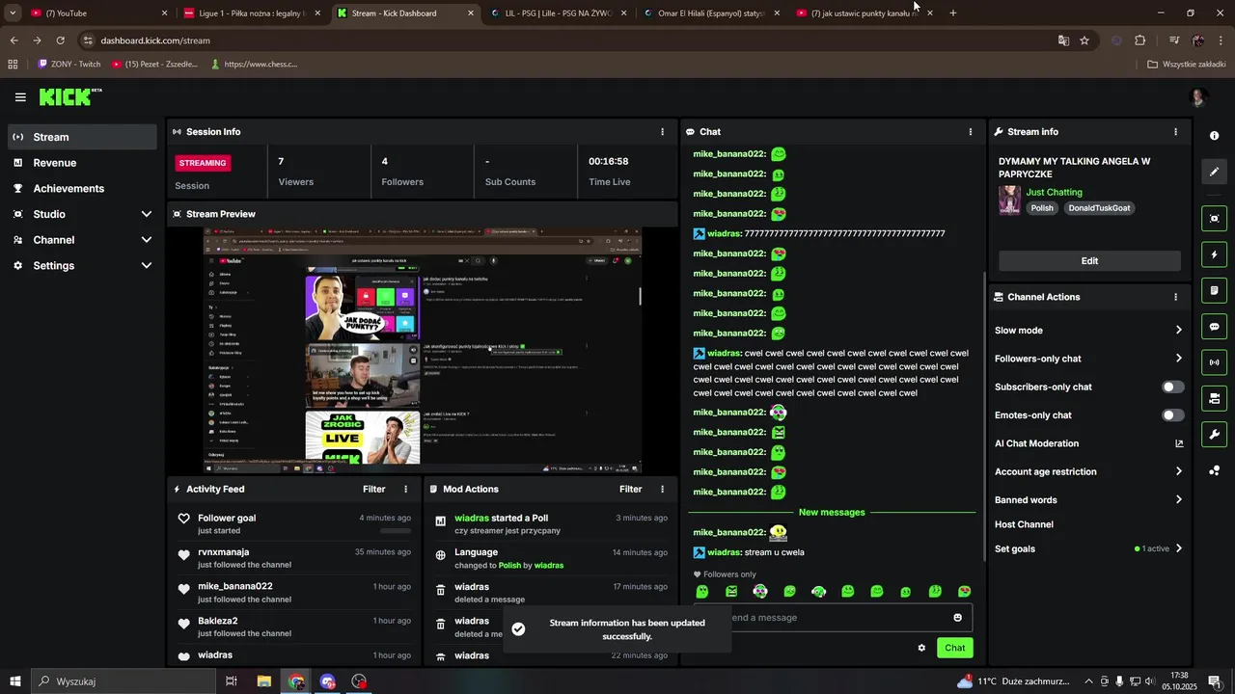
Task: Open File Explorer from the taskbar
Action: click(x=263, y=681)
